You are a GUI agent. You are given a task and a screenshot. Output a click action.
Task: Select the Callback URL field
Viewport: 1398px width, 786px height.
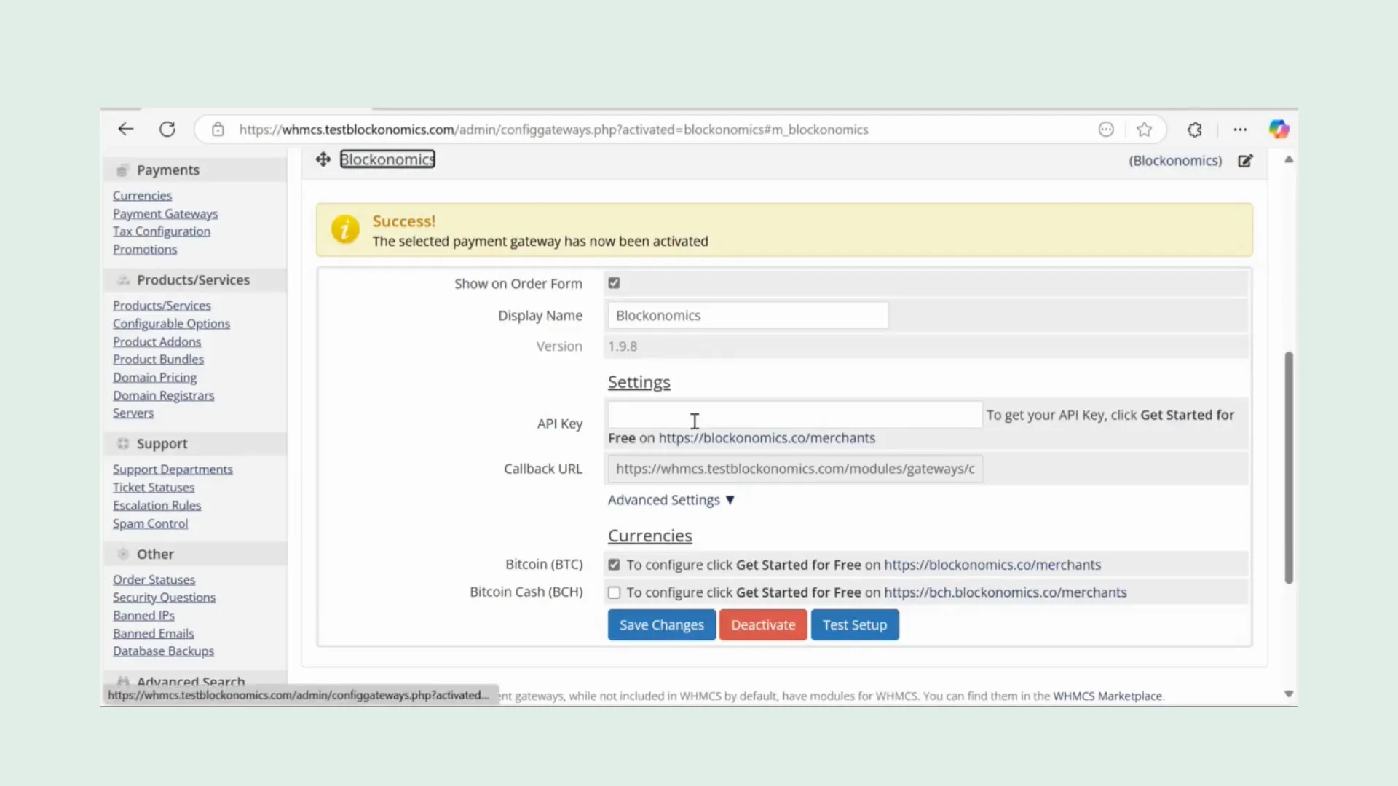795,469
